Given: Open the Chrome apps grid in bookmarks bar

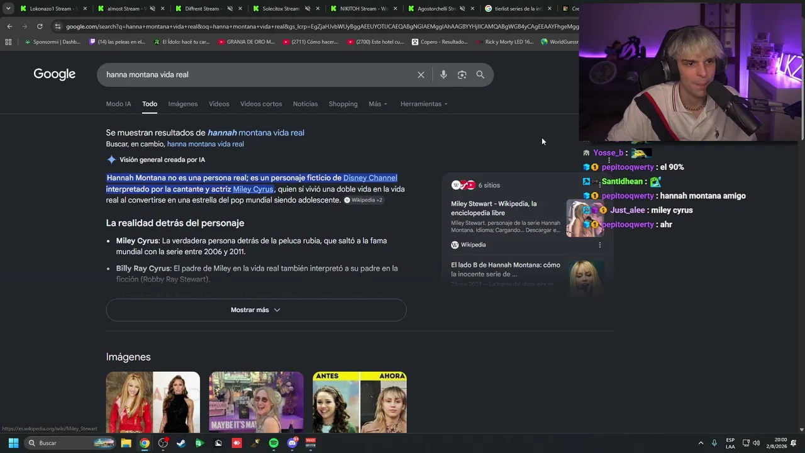Looking at the screenshot, I should (8, 42).
